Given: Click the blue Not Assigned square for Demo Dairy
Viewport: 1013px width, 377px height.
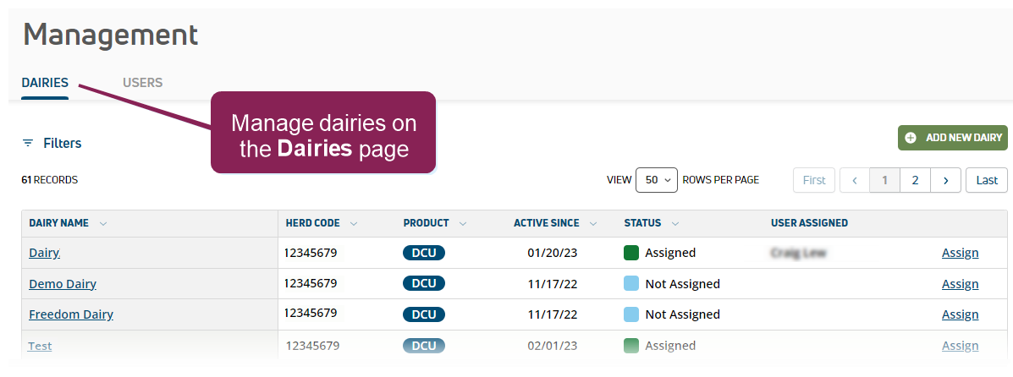Looking at the screenshot, I should pyautogui.click(x=631, y=284).
